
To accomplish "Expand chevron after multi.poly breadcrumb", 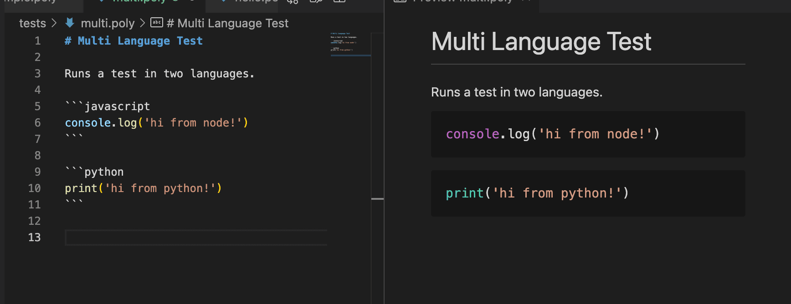I will coord(143,23).
